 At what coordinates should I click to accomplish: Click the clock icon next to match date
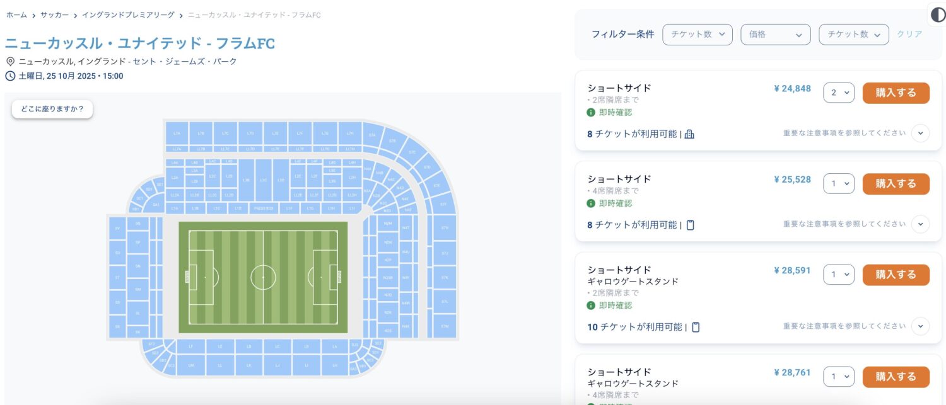click(10, 76)
